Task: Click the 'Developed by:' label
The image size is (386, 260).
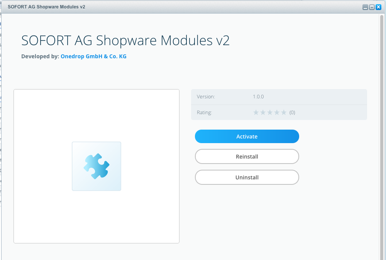Action: coord(40,56)
